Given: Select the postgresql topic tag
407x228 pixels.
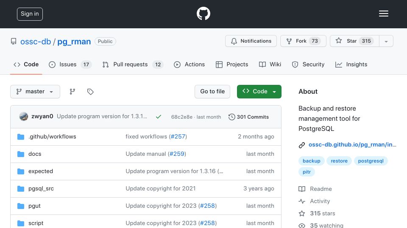Looking at the screenshot, I should (371, 161).
